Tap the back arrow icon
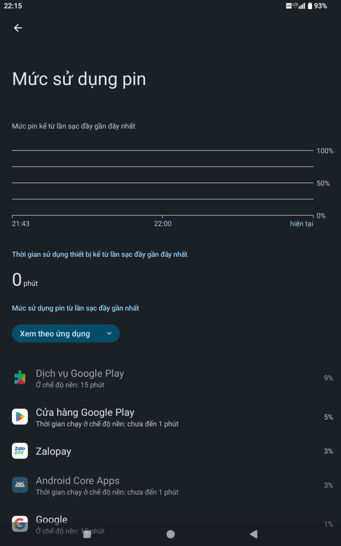 coord(18,28)
